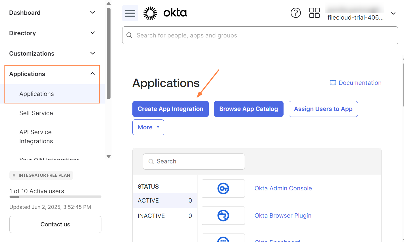Viewport: 404px width, 242px height.
Task: Open API Service Integrations sidebar item
Action: [36, 137]
